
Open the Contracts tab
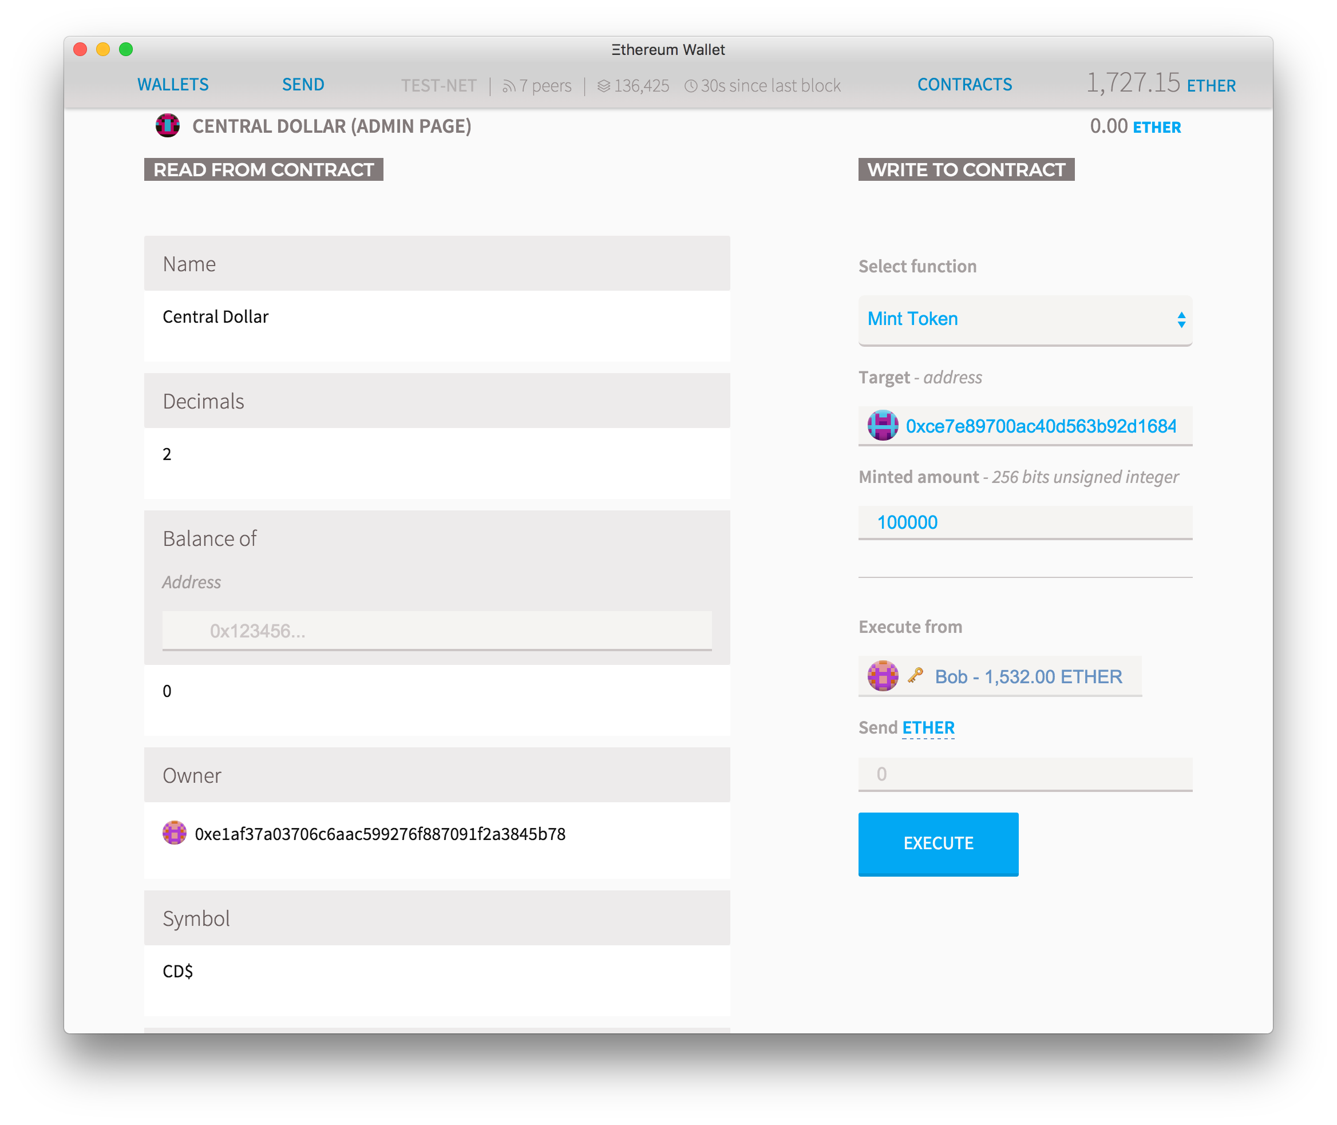coord(964,85)
